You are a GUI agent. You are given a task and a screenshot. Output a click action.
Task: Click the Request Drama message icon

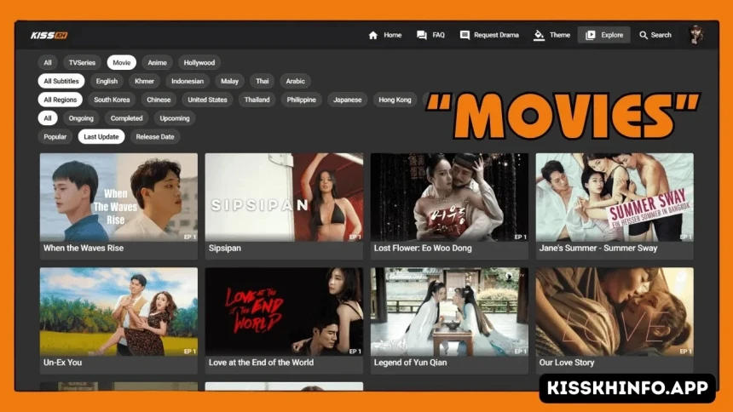coord(465,35)
